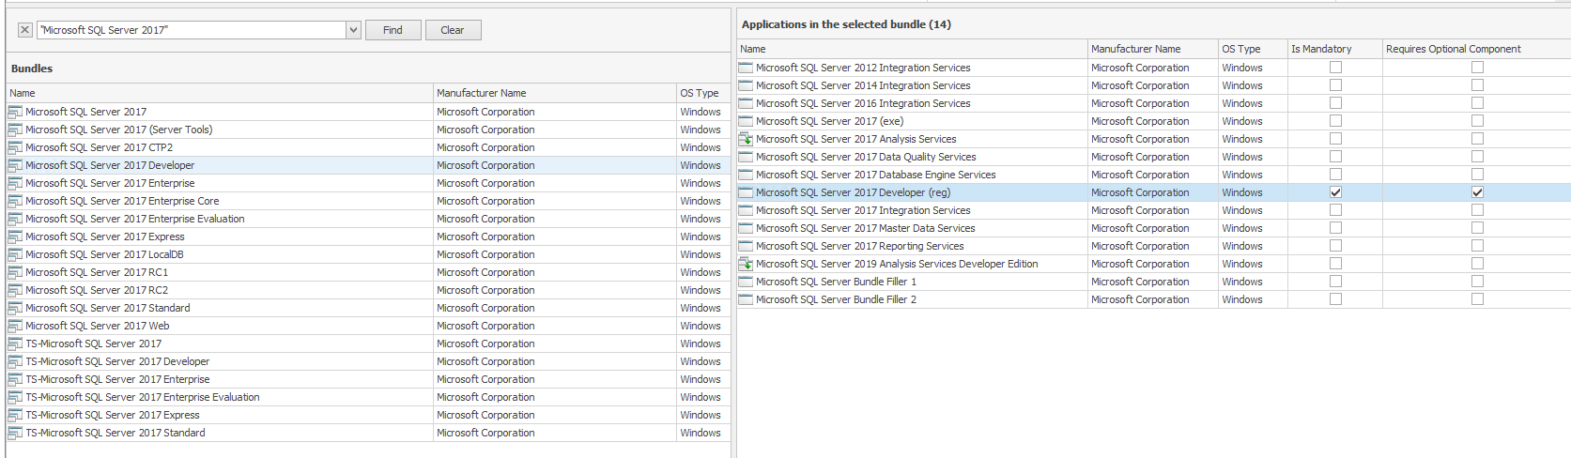
Task: Click the Find button
Action: click(x=393, y=30)
